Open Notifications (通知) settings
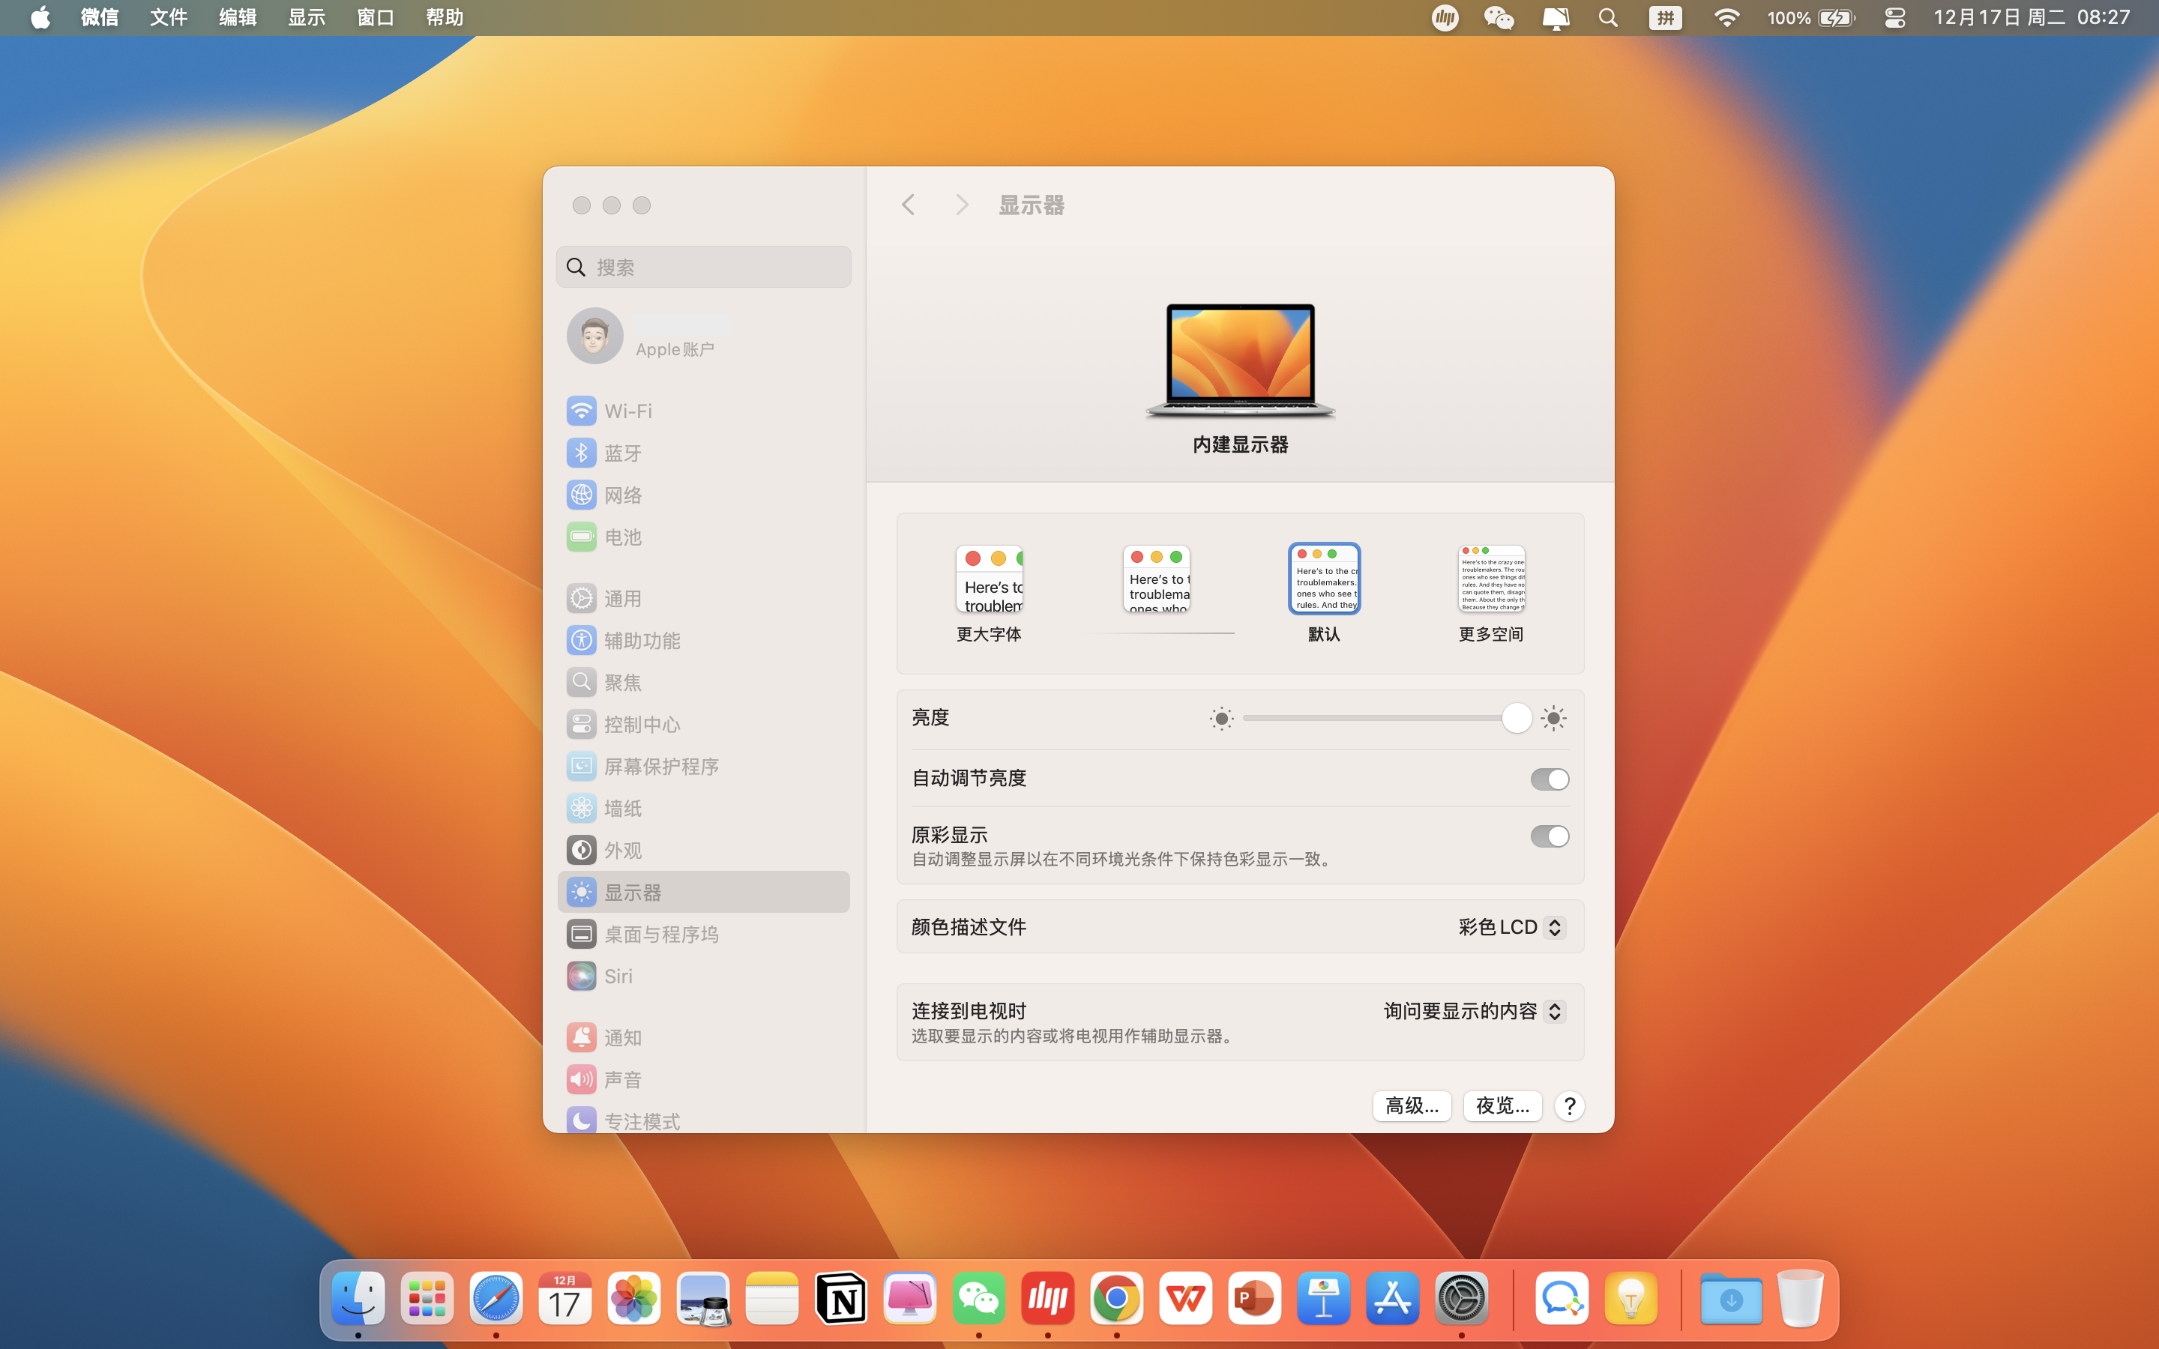 click(x=621, y=1038)
